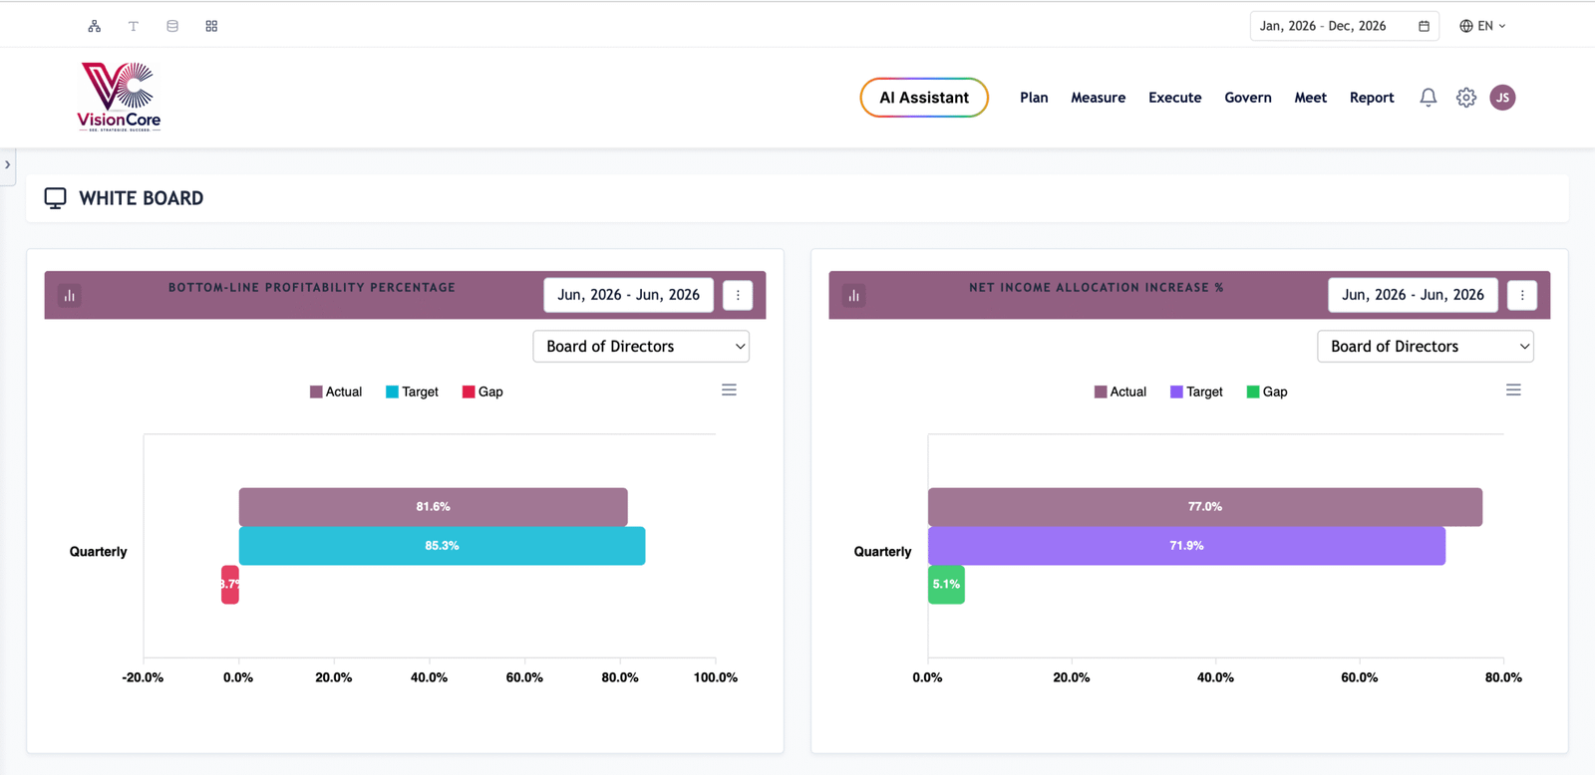The width and height of the screenshot is (1595, 775).
Task: Click the bar chart icon on Bottom-Line Profitability card
Action: [70, 296]
